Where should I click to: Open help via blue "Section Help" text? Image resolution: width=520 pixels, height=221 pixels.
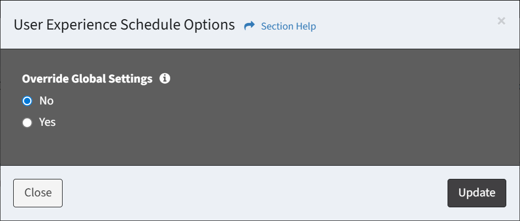tap(288, 26)
